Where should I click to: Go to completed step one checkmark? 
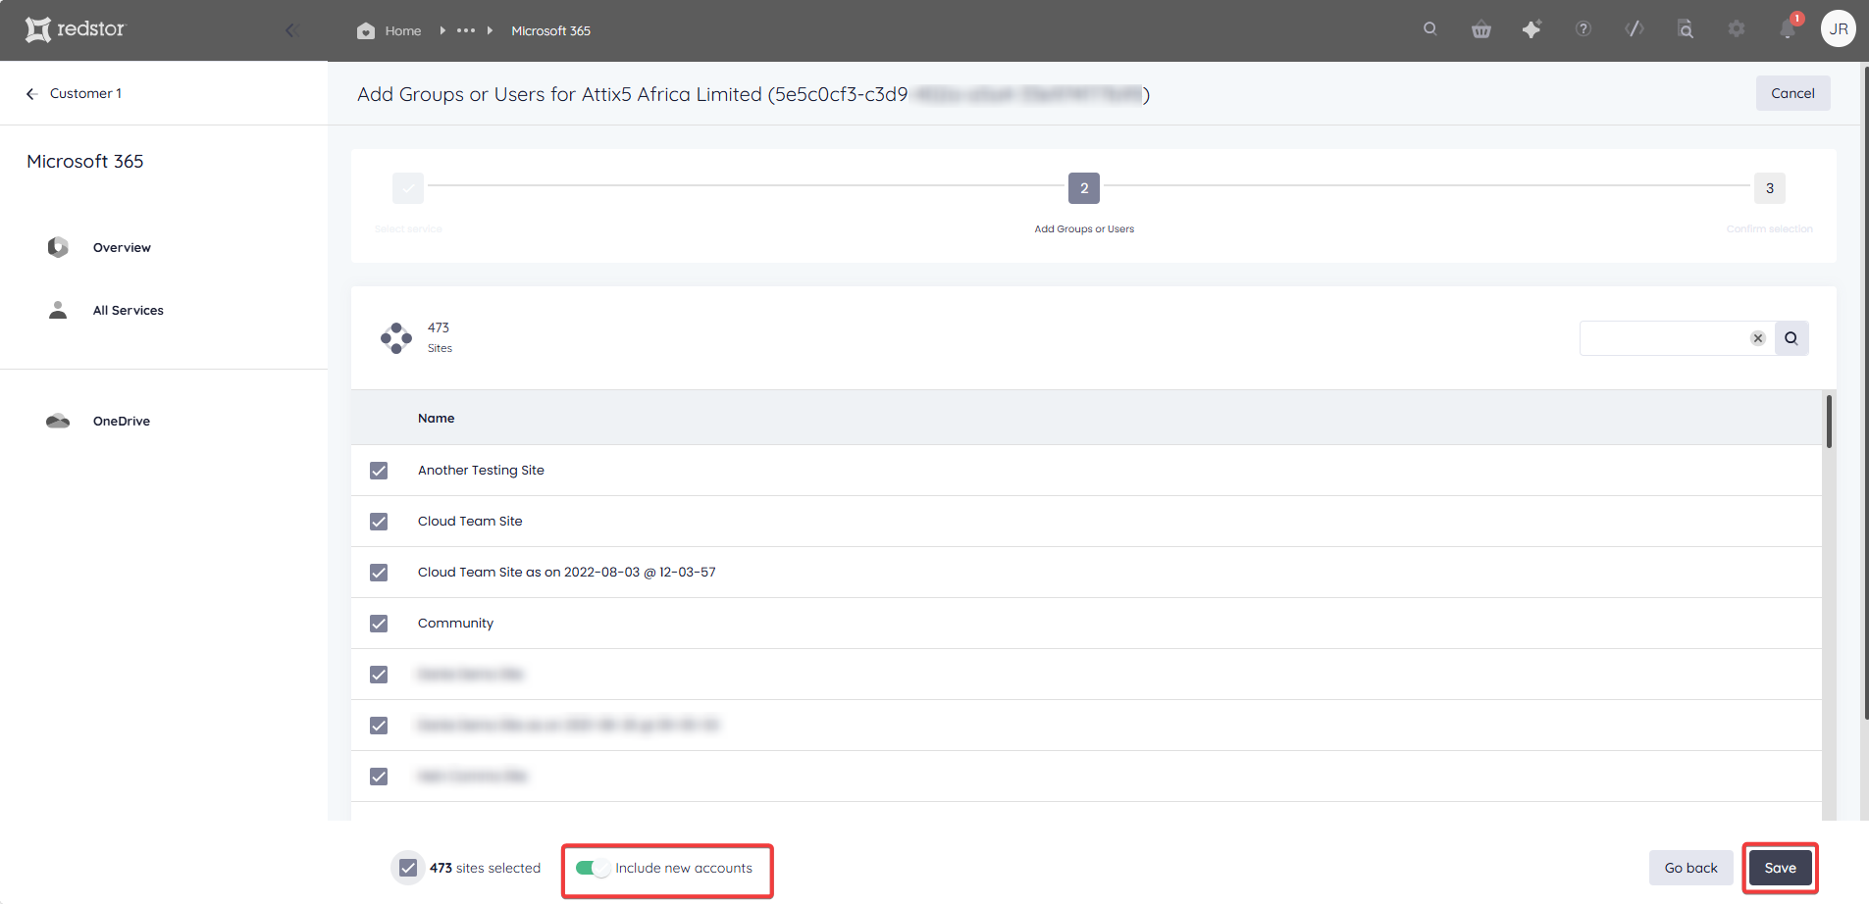pyautogui.click(x=408, y=188)
